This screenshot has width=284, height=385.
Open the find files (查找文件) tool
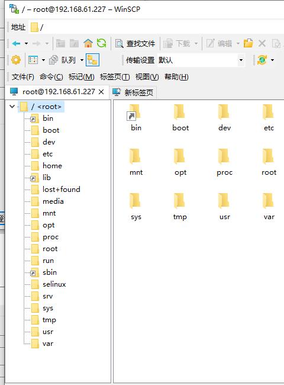click(135, 44)
